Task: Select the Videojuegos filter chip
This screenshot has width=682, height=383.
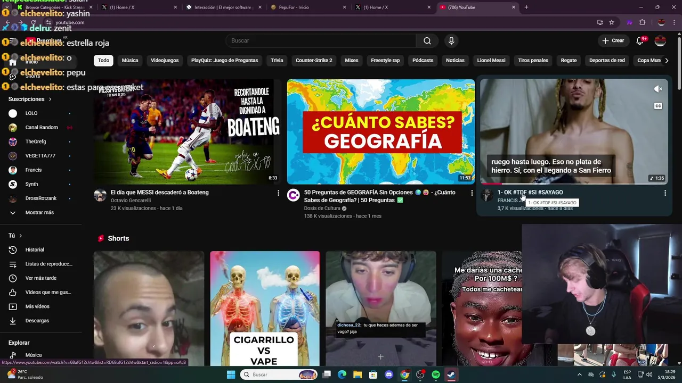Action: [x=165, y=61]
